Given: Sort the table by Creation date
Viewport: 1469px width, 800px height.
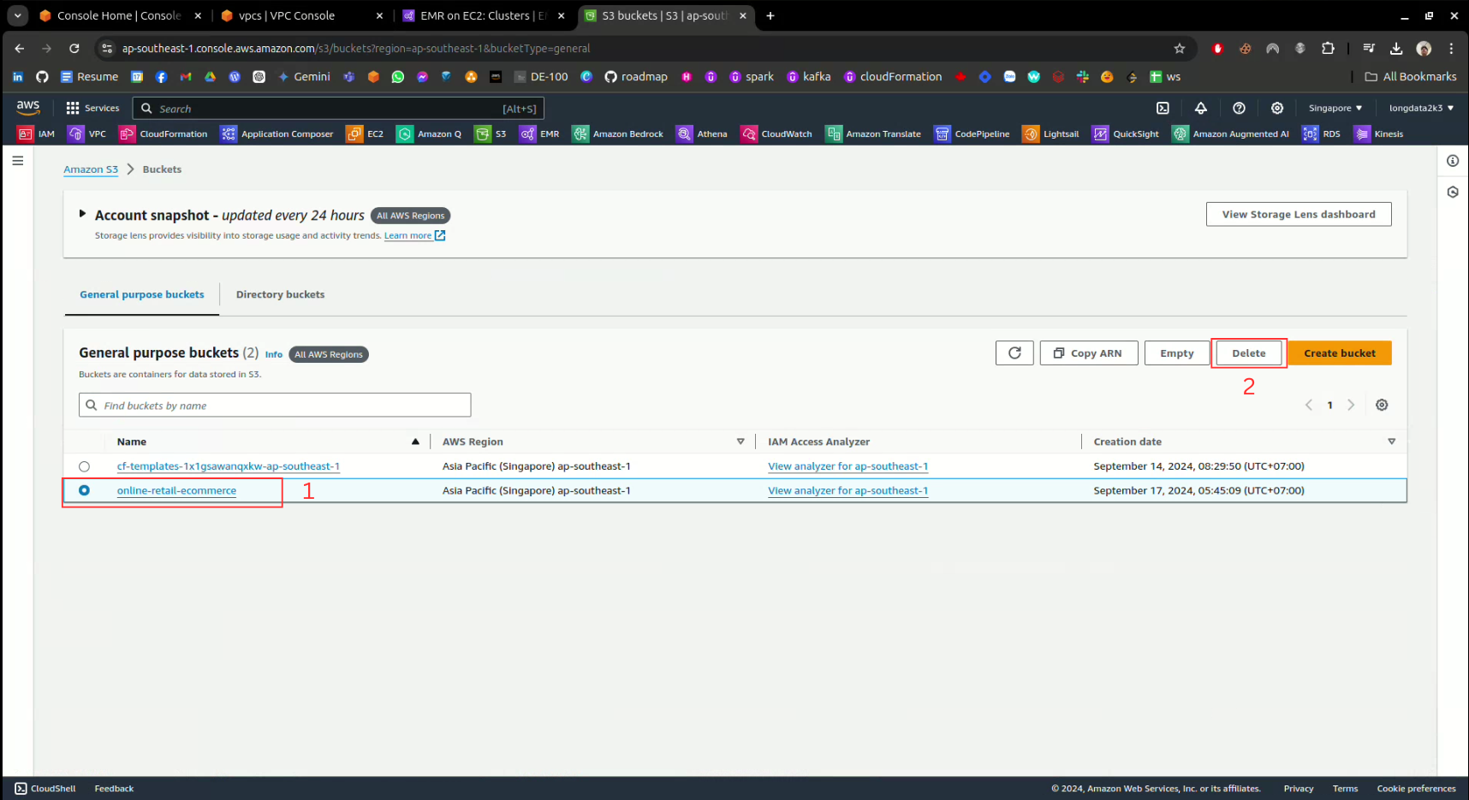Looking at the screenshot, I should (1127, 442).
